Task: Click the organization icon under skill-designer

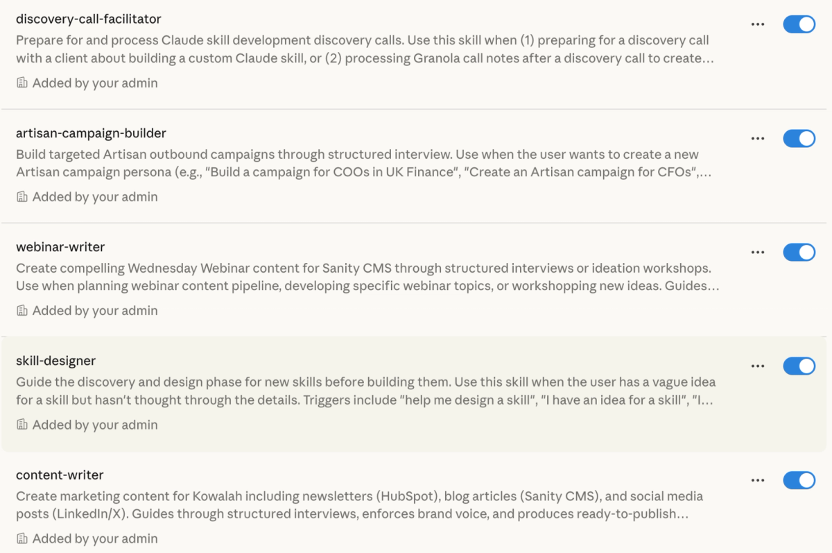Action: click(x=21, y=424)
